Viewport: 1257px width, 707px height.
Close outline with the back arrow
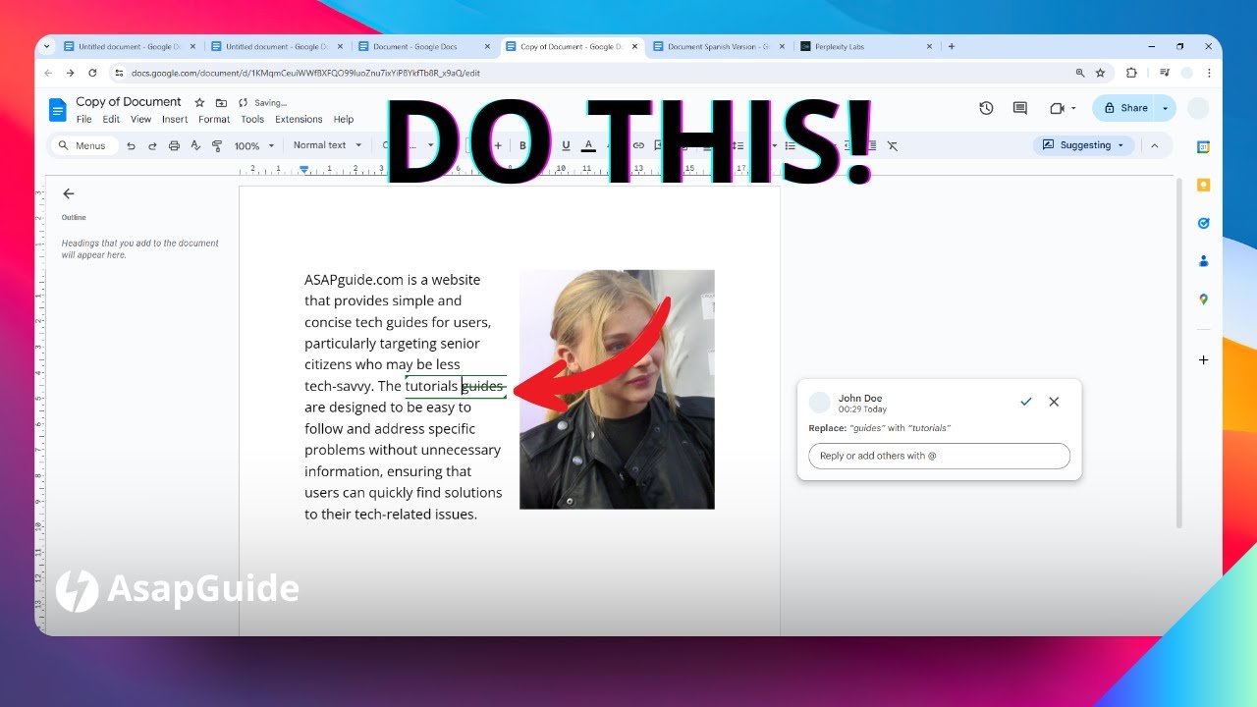pyautogui.click(x=68, y=193)
